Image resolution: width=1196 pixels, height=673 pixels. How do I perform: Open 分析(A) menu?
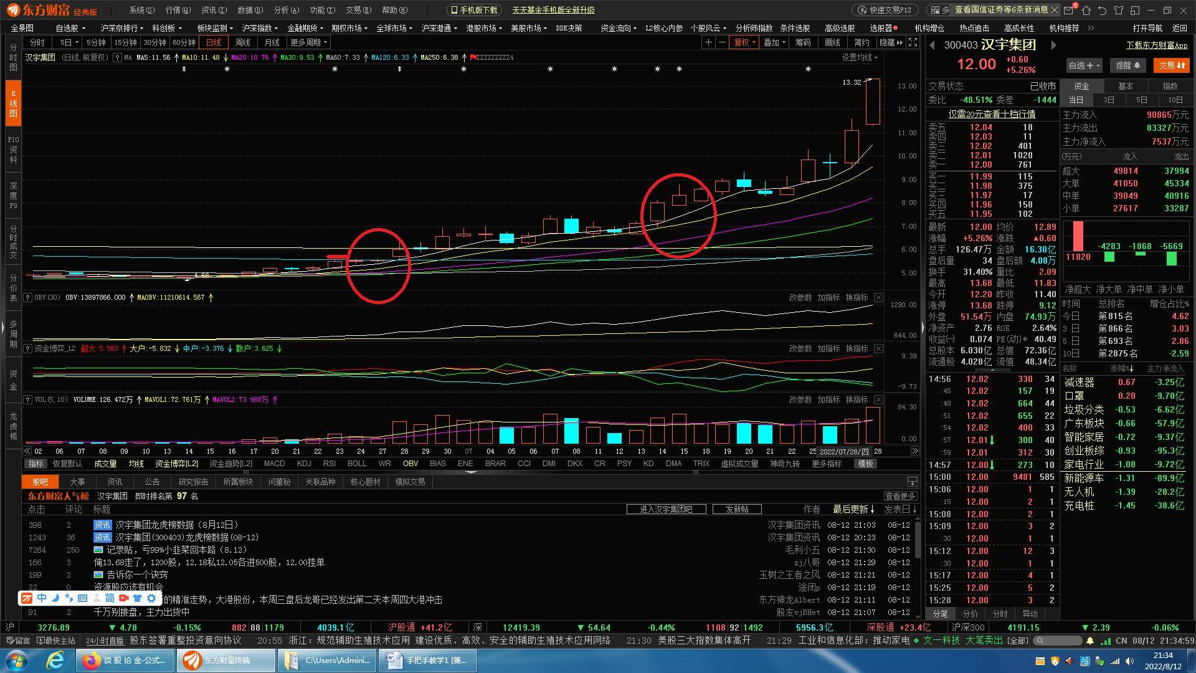click(287, 10)
